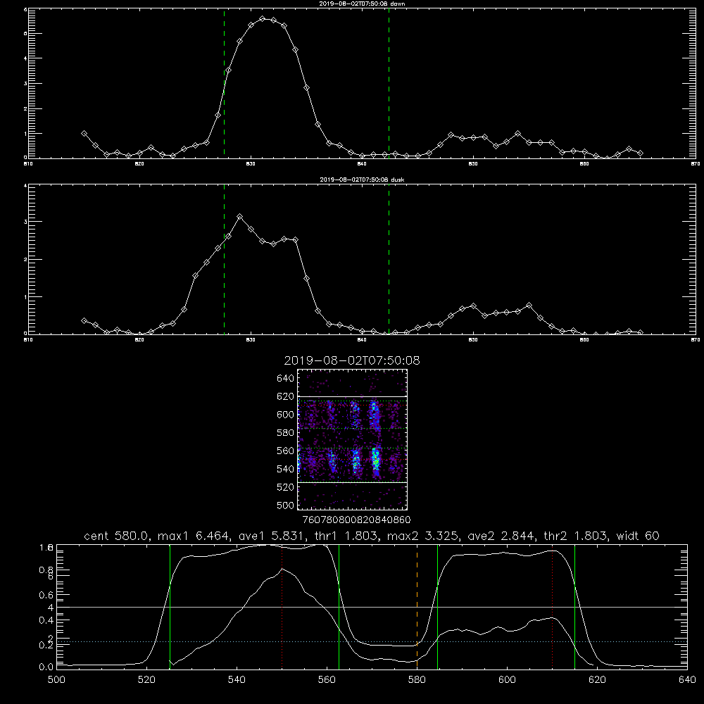The image size is (704, 704).
Task: Click the 620 label on the bottom plot x-axis
Action: 598,680
